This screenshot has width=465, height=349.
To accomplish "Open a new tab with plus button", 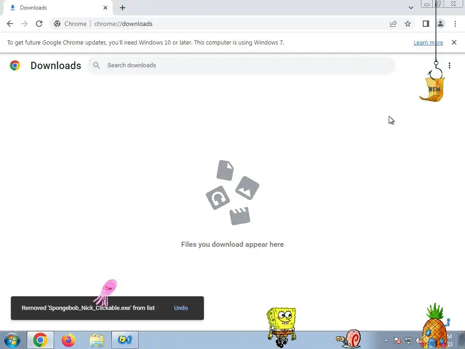I will [x=123, y=8].
